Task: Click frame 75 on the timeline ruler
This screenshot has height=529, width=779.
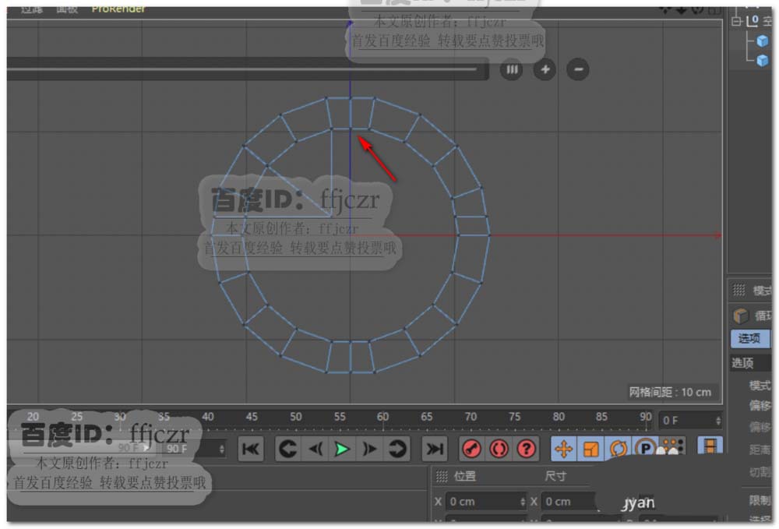Action: tap(514, 417)
